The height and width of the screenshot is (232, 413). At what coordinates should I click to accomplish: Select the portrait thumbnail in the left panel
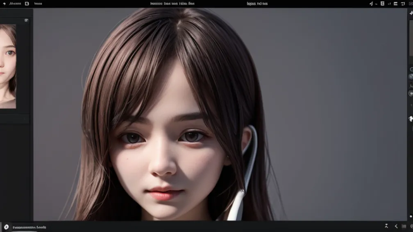(8, 66)
